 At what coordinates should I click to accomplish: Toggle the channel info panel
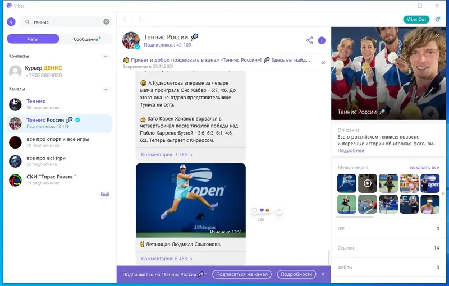[322, 40]
